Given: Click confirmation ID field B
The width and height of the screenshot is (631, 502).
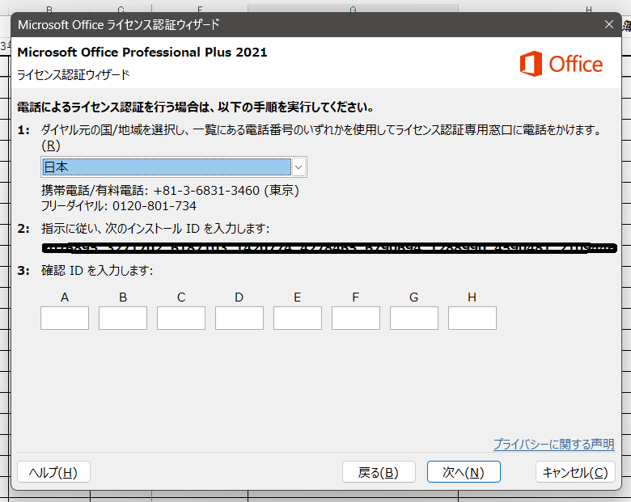Looking at the screenshot, I should pyautogui.click(x=123, y=318).
